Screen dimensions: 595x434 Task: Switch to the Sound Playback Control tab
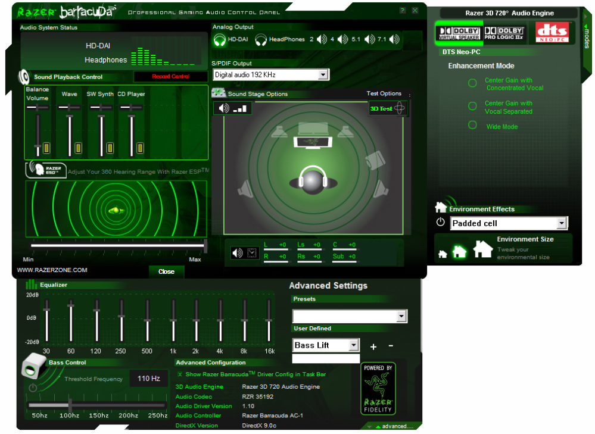click(x=68, y=77)
